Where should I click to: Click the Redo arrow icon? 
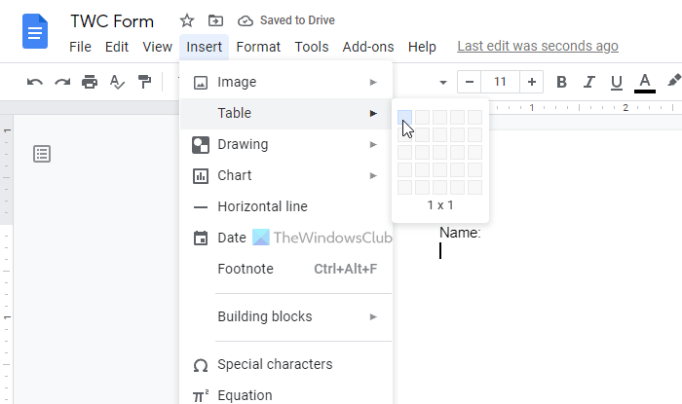click(62, 82)
